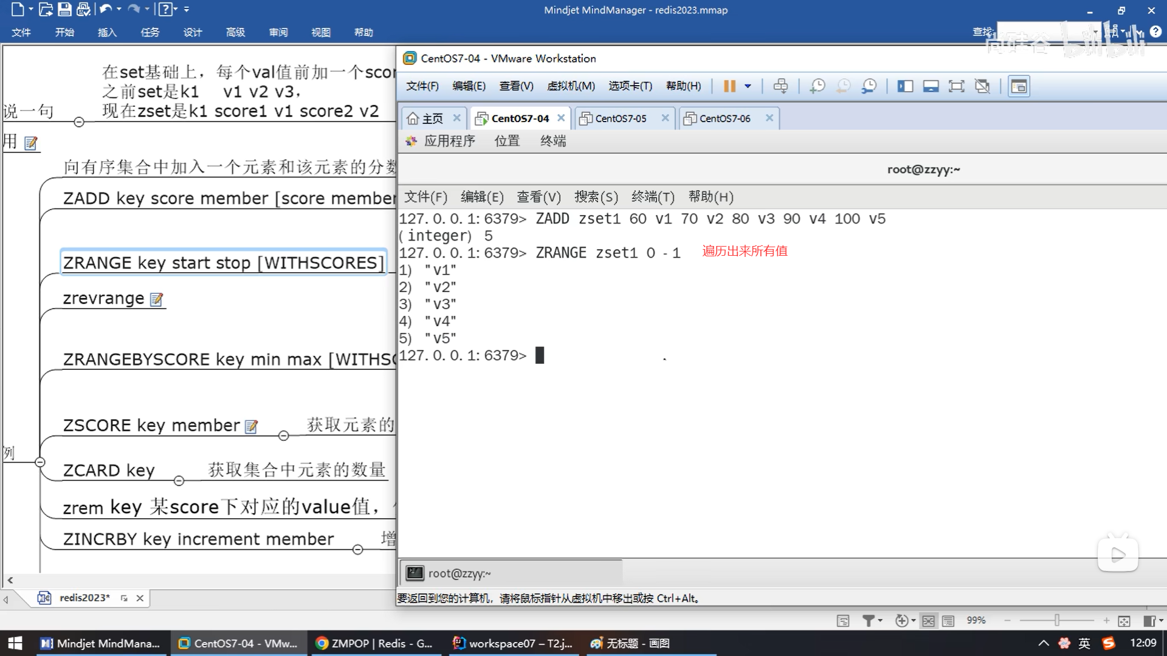Adjust the MindManager zoom slider handle

point(1057,620)
